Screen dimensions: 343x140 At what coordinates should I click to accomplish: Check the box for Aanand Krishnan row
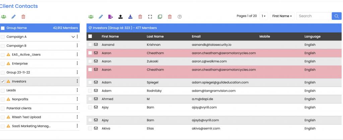coord(90,44)
